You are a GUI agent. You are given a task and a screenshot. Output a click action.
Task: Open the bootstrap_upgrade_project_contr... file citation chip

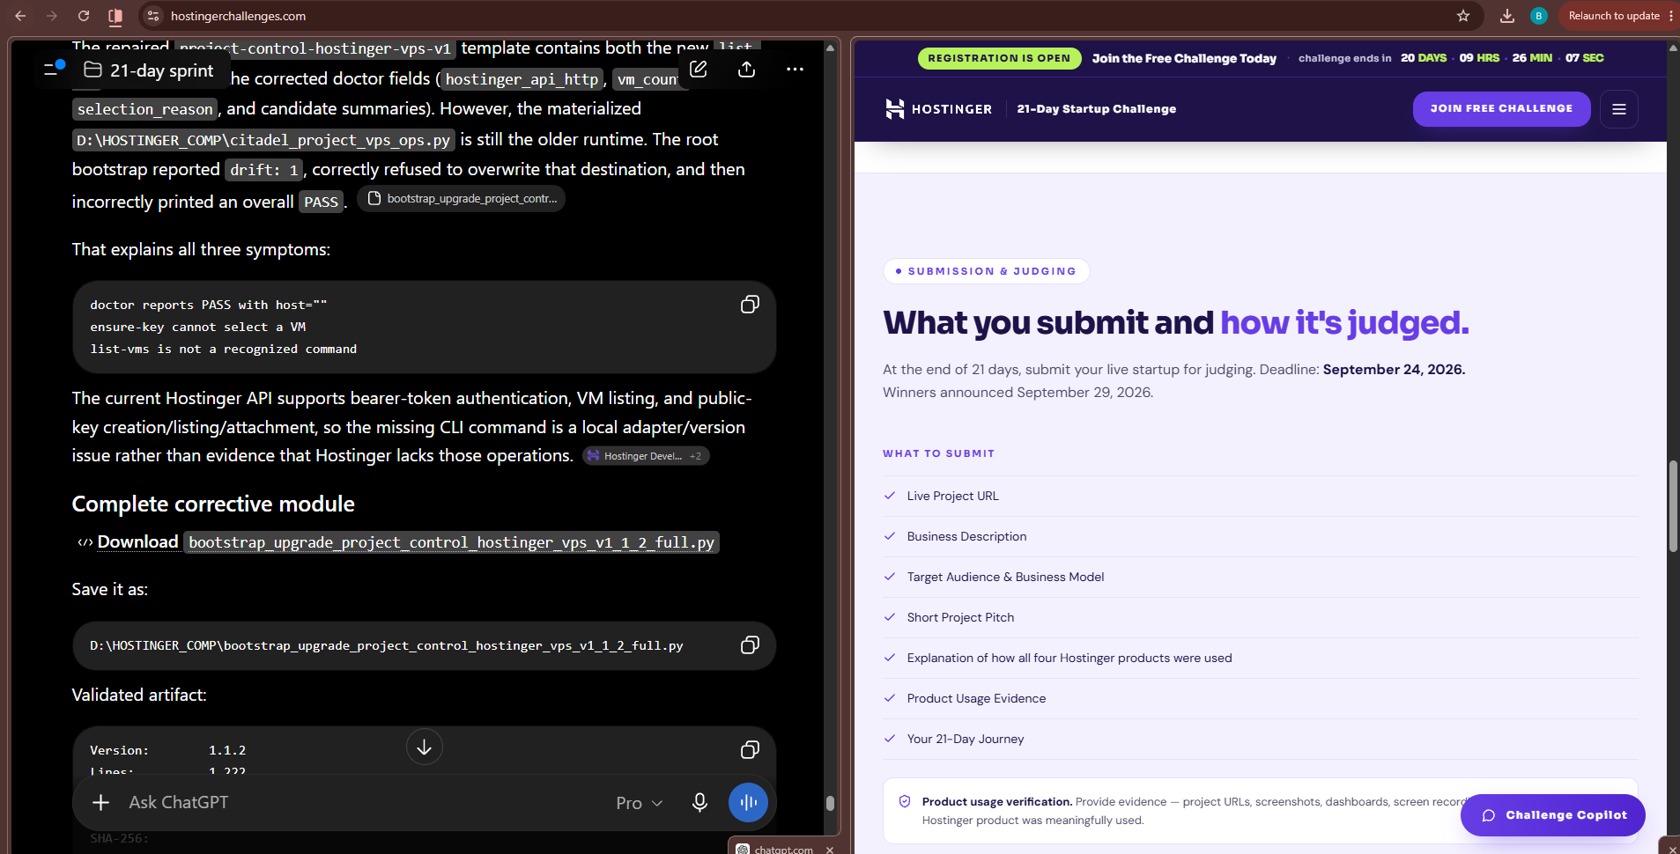point(462,199)
